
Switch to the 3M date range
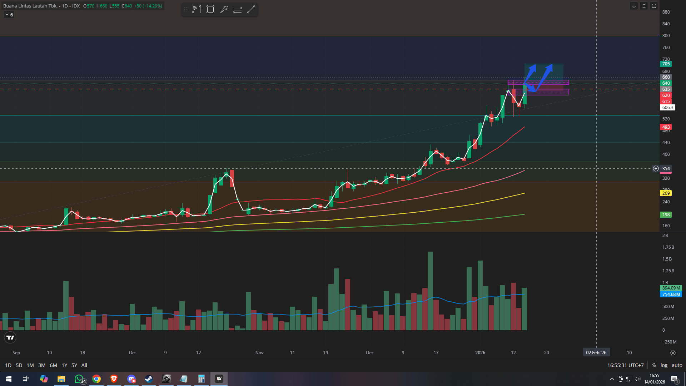click(42, 365)
